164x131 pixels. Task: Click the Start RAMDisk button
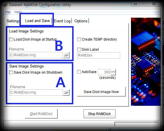tap(41, 114)
